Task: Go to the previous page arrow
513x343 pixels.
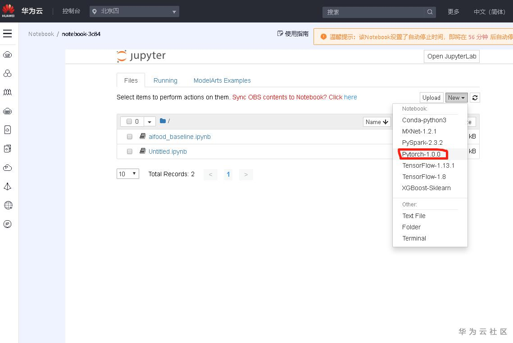Action: 210,174
